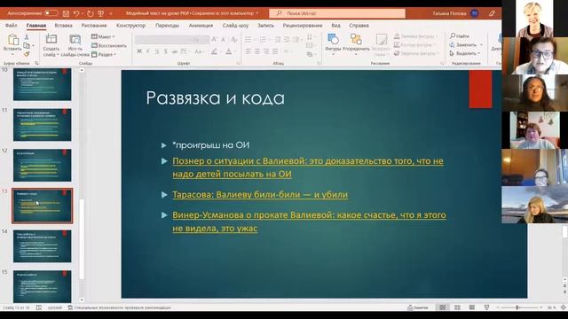Select slide 14 thumbnail

click(43, 246)
